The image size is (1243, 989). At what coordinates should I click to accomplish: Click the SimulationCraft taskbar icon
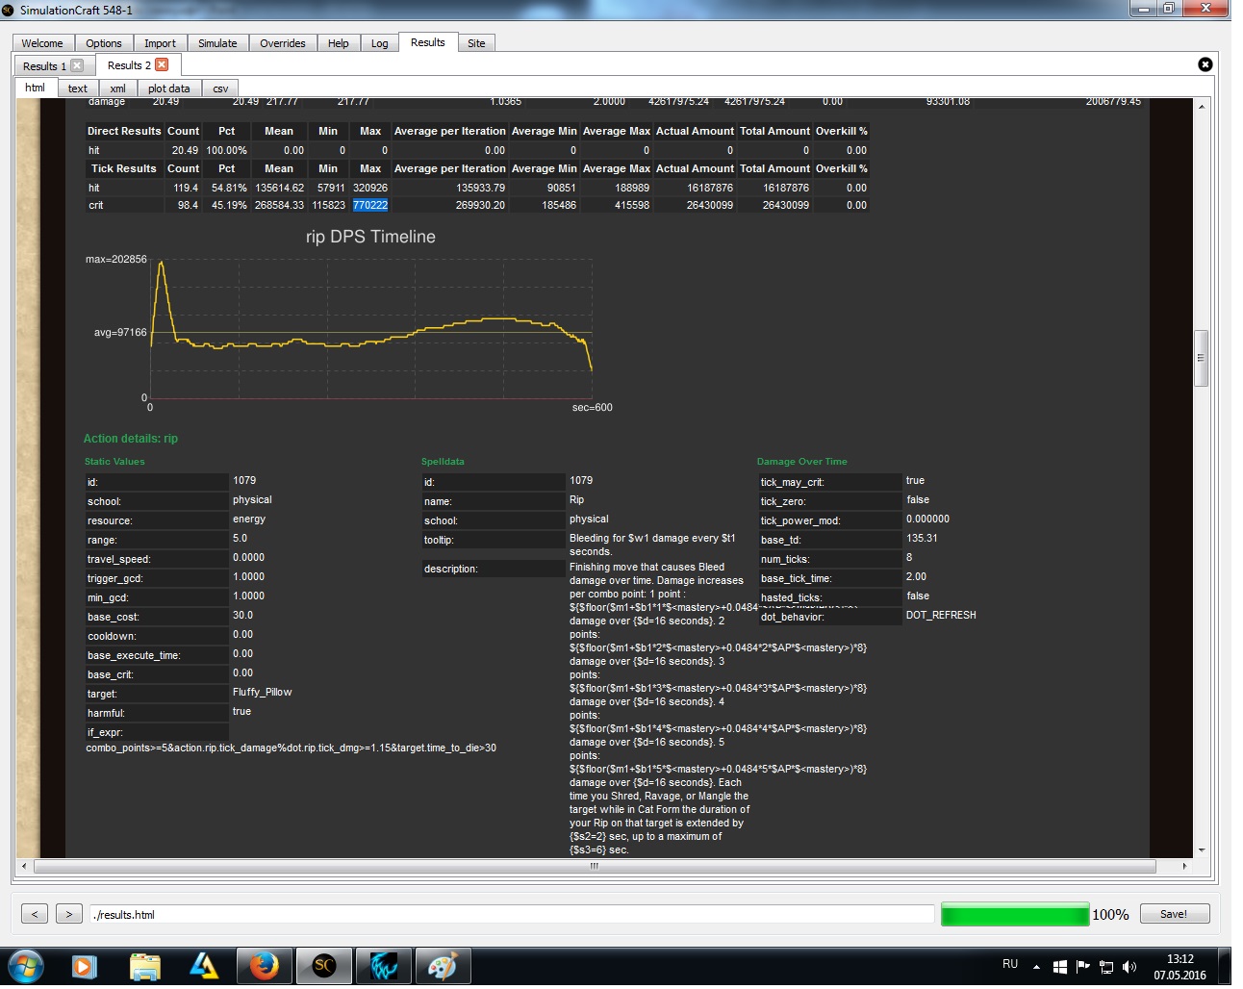coord(324,966)
